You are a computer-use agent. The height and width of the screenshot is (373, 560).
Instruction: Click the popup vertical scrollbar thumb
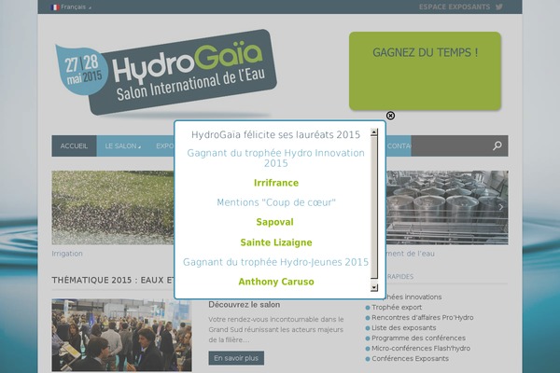pyautogui.click(x=374, y=207)
